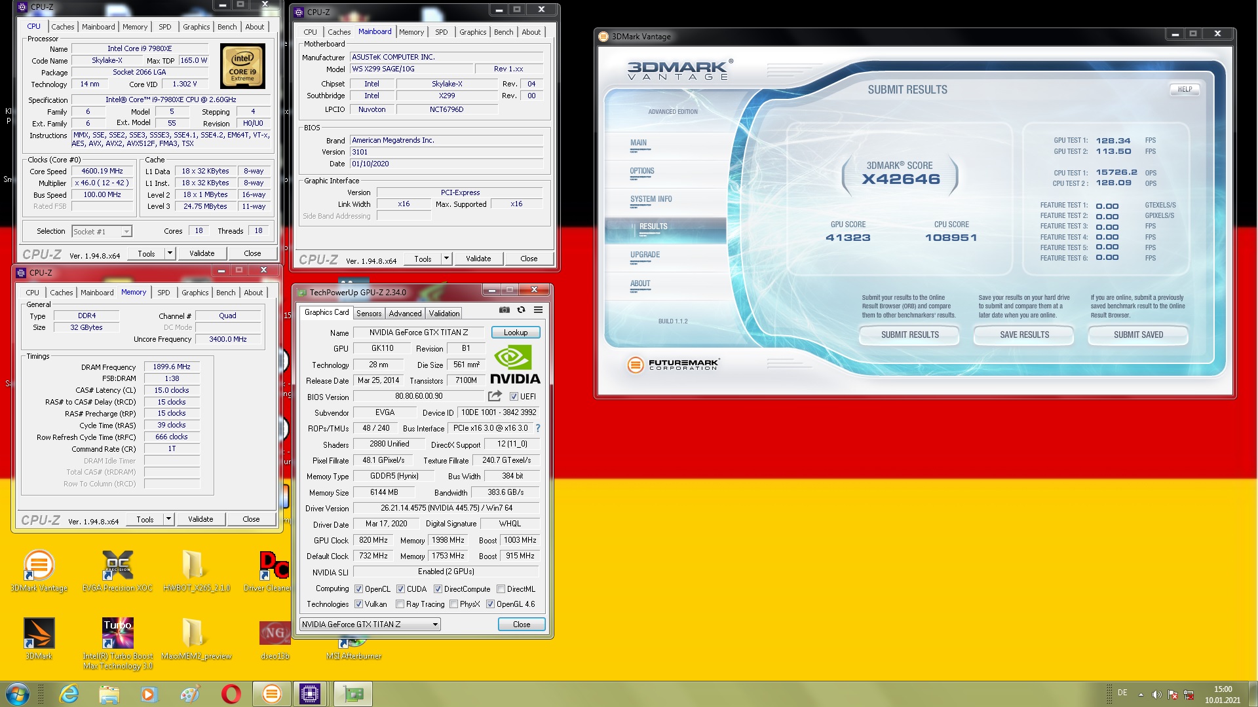
Task: Toggle the PhysX checkbox
Action: pos(453,604)
